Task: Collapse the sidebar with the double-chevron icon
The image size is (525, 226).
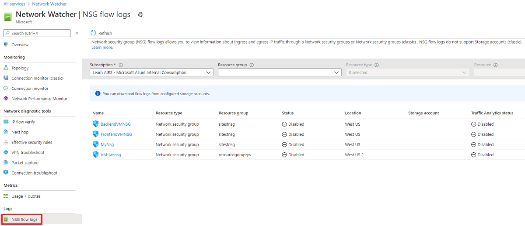Action: (x=77, y=33)
